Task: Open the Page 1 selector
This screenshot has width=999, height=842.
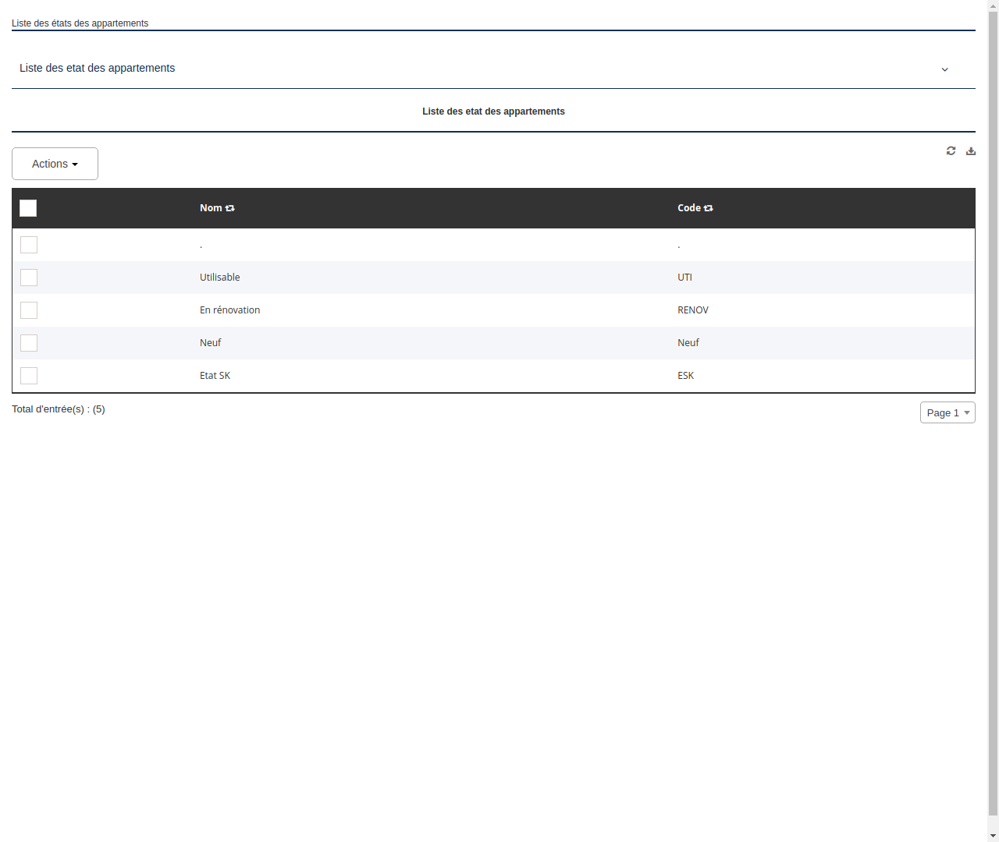Action: (x=947, y=412)
